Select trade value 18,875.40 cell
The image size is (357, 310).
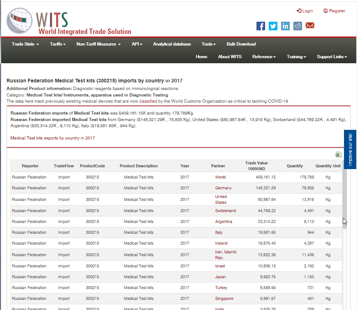pos(267,244)
